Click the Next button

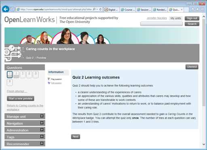[76, 137]
